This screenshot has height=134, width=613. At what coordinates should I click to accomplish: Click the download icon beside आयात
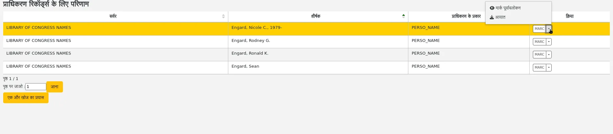coord(492,17)
